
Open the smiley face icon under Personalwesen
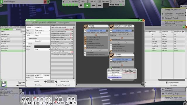(38, 103)
